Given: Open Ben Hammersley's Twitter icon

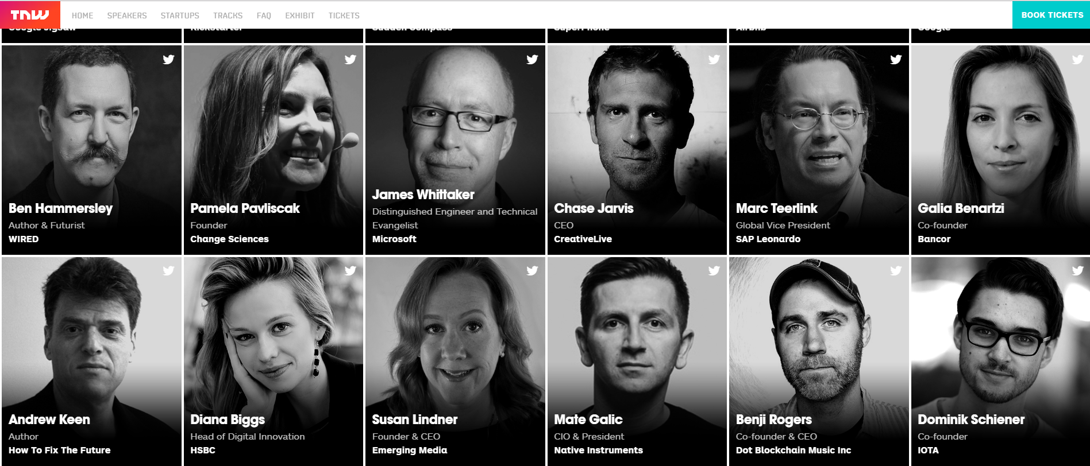Looking at the screenshot, I should [168, 59].
